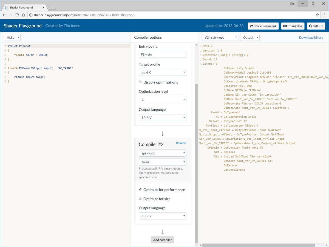Open the Optimization level dropdown
The width and height of the screenshot is (329, 247).
163,100
